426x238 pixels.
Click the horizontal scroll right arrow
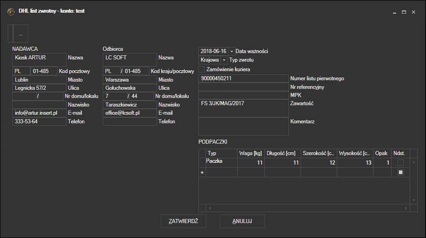click(406, 208)
